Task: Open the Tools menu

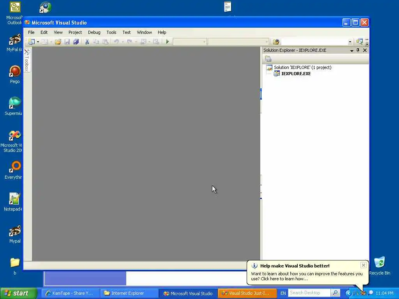Action: [x=111, y=32]
